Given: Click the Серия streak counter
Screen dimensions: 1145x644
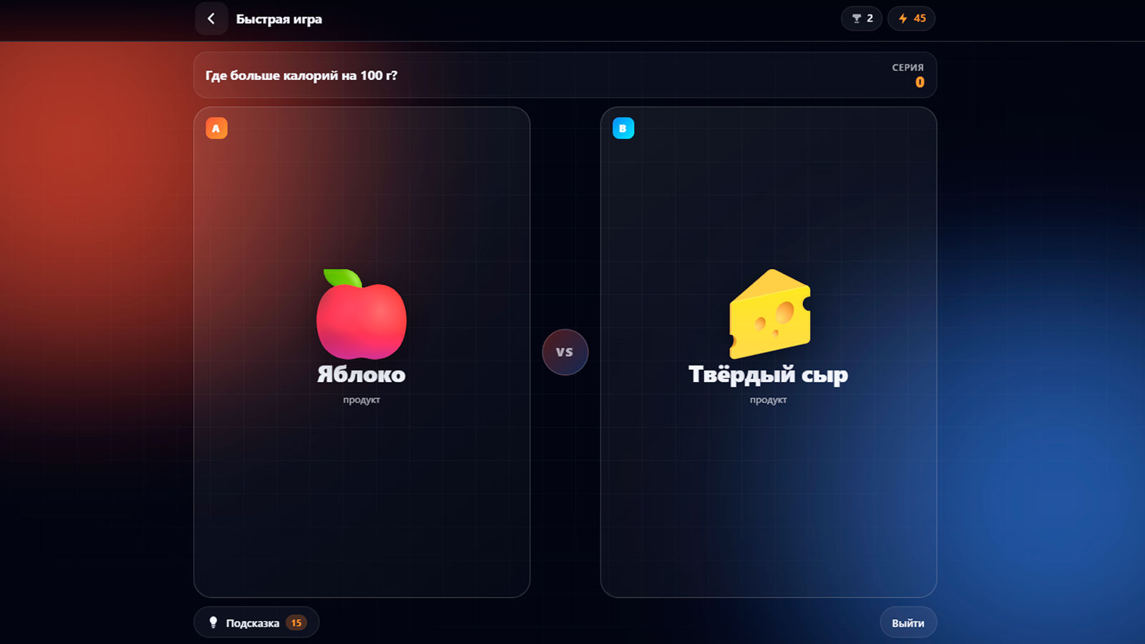Looking at the screenshot, I should [908, 75].
